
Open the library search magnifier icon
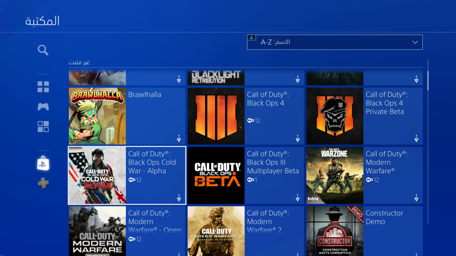click(43, 50)
